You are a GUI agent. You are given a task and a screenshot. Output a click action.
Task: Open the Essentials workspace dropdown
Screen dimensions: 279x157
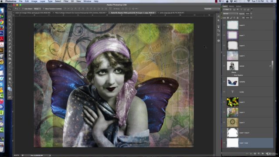212,9
